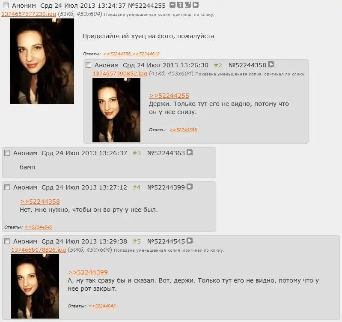Follow quoted link >>52244255 in reply #2
Screen dimensions: 342x322
point(169,96)
